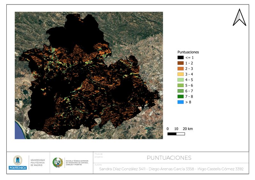Select the blue '> 8' legend swatch
The width and height of the screenshot is (255, 180).
pyautogui.click(x=181, y=102)
